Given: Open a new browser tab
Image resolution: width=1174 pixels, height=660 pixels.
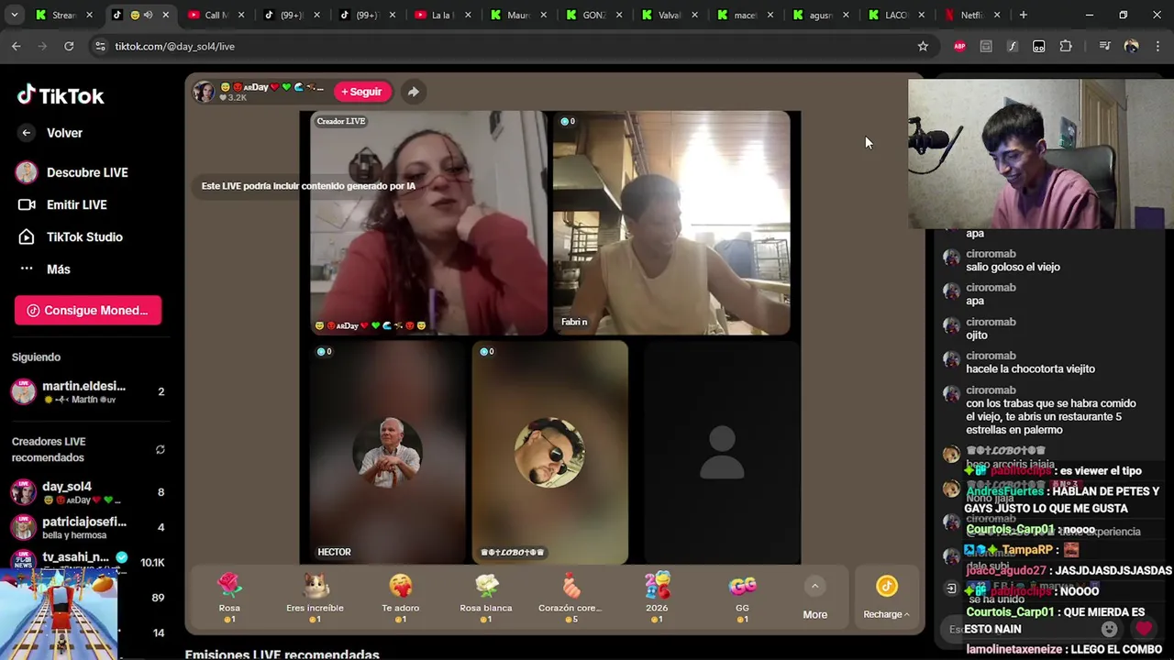Looking at the screenshot, I should click(1023, 15).
